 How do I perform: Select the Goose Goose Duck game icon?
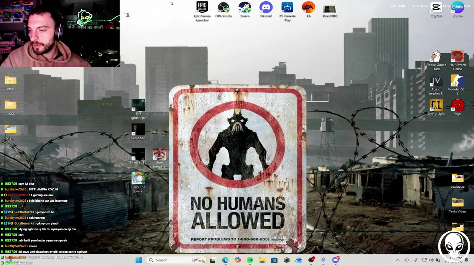(x=436, y=61)
